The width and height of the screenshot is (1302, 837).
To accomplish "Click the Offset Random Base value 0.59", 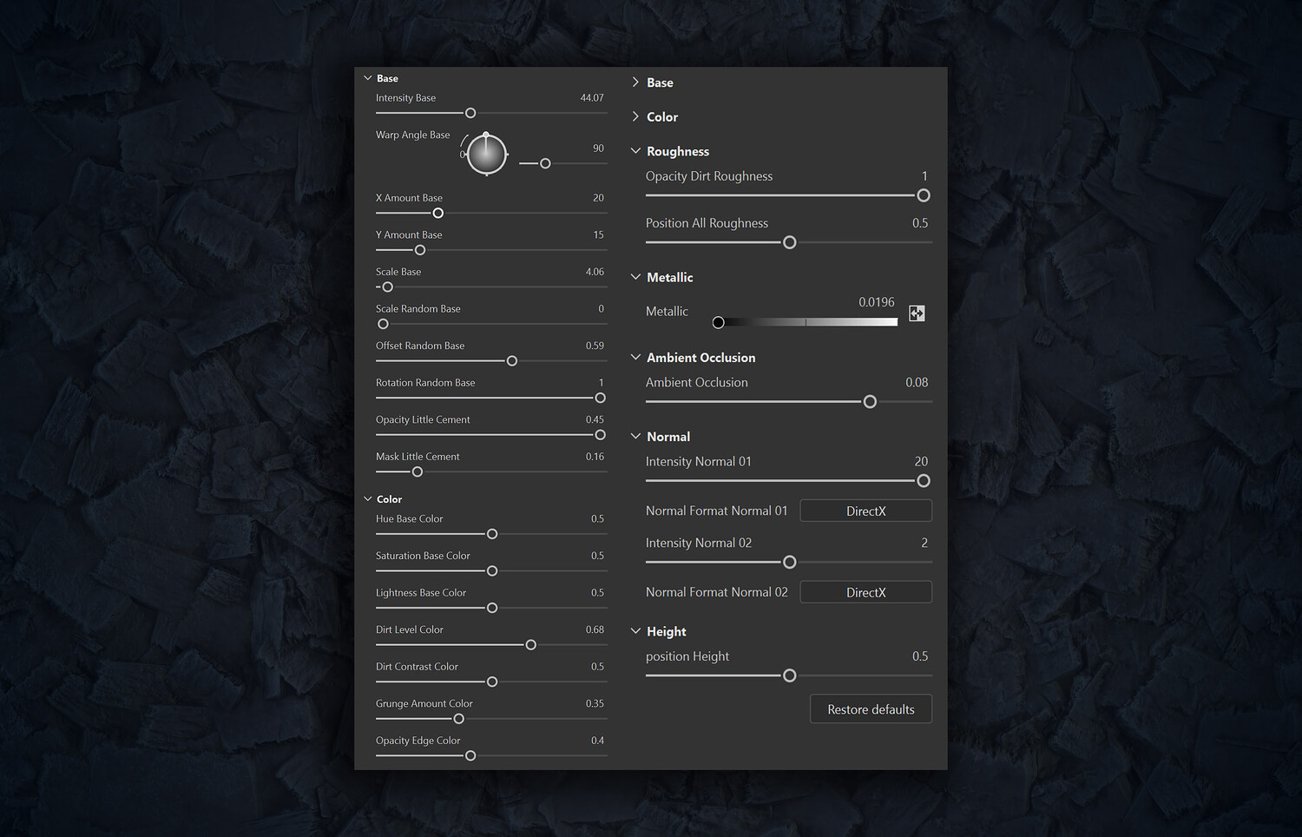I will pyautogui.click(x=595, y=346).
